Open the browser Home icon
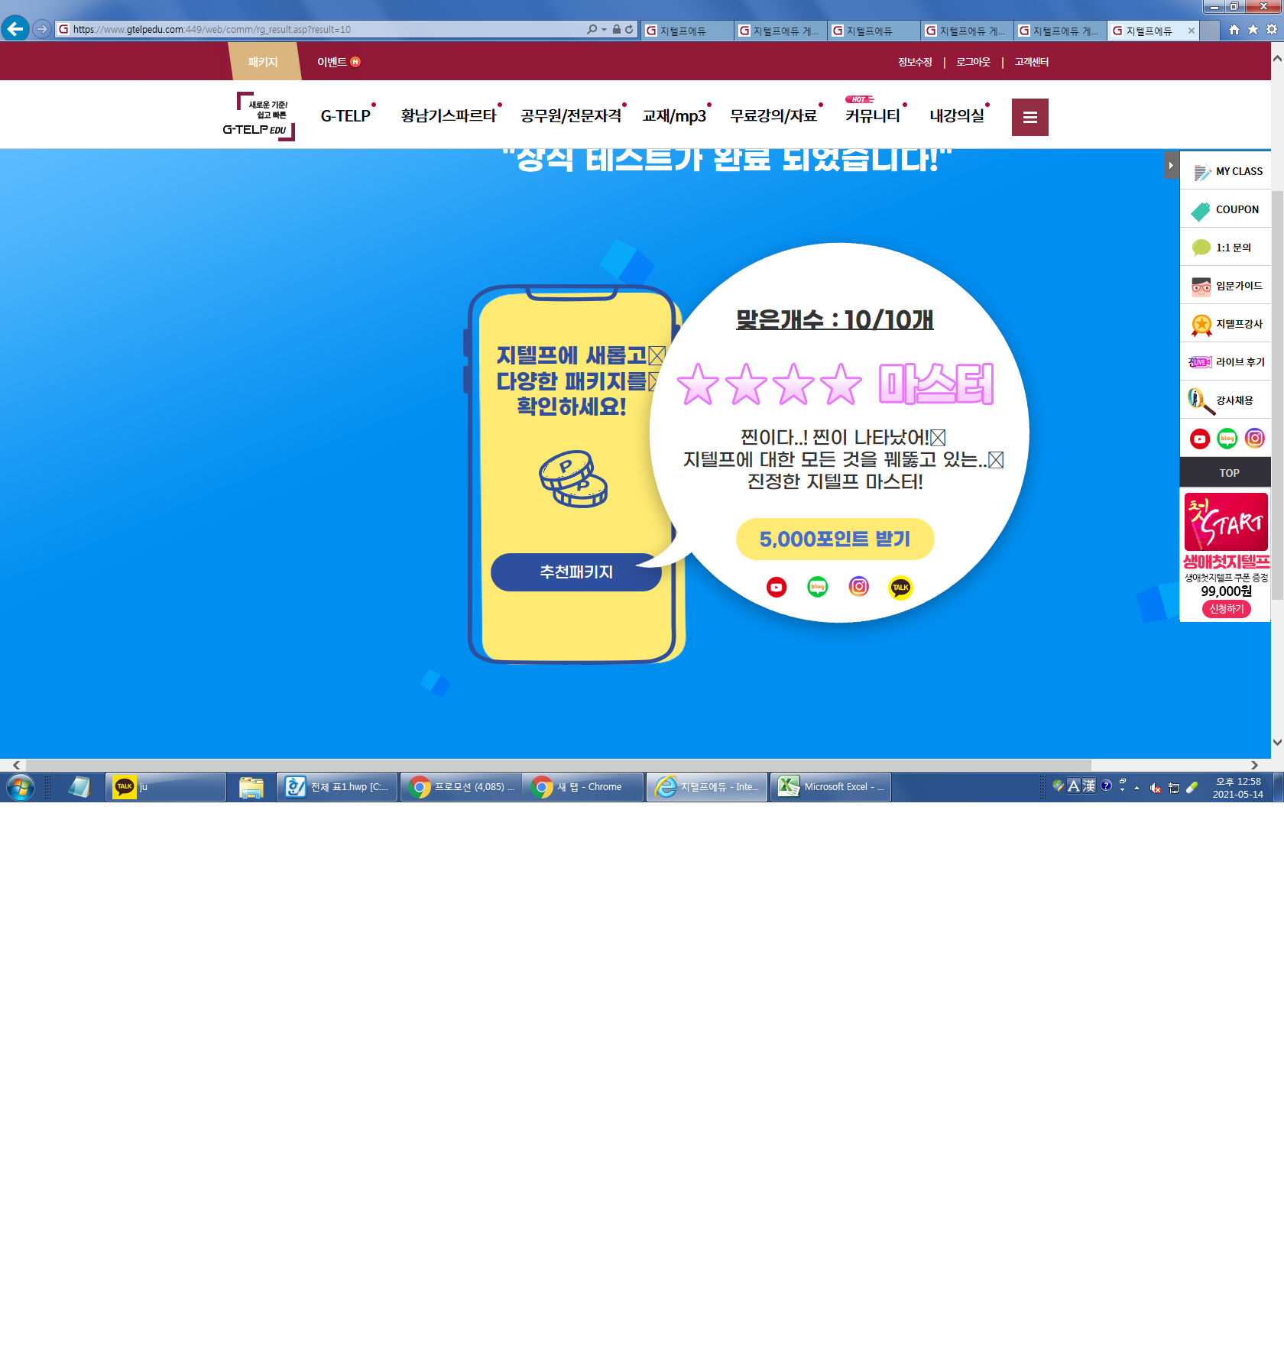The height and width of the screenshot is (1354, 1284). [x=1234, y=30]
